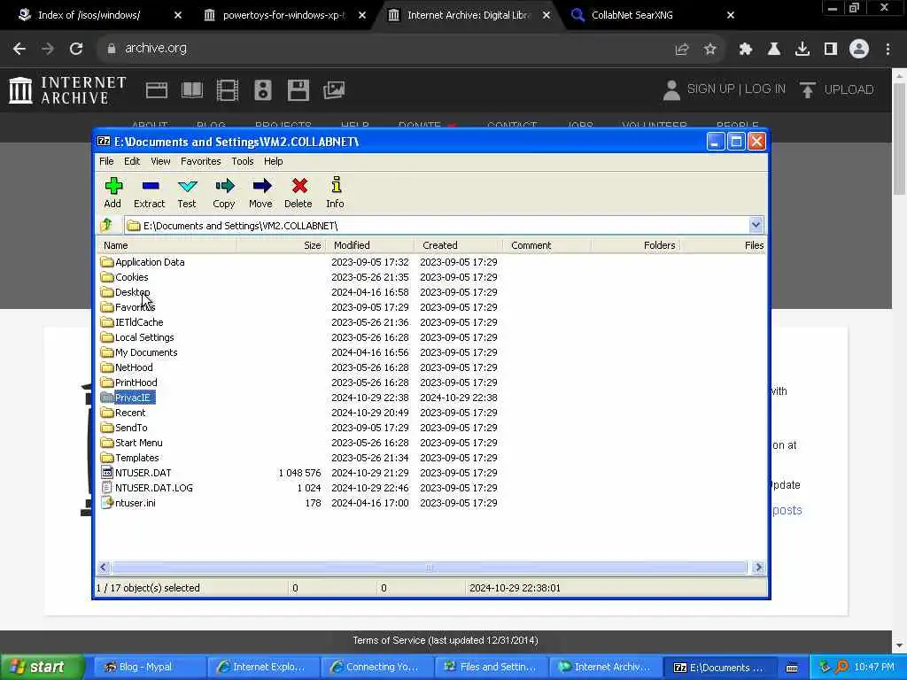Image resolution: width=907 pixels, height=680 pixels.
Task: Open the Windows start button
Action: (42, 667)
